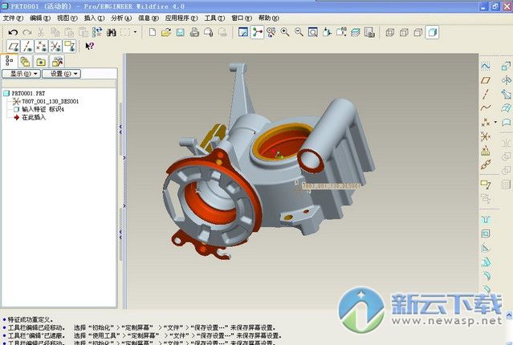
Task: Open the Reorient view icon
Action: click(327, 32)
